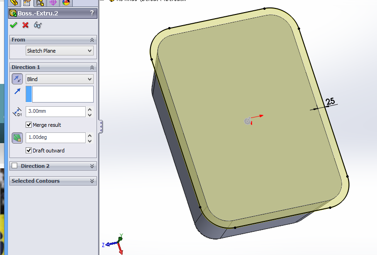Enable the Direction 2 checkbox
The height and width of the screenshot is (255, 377).
coord(15,166)
